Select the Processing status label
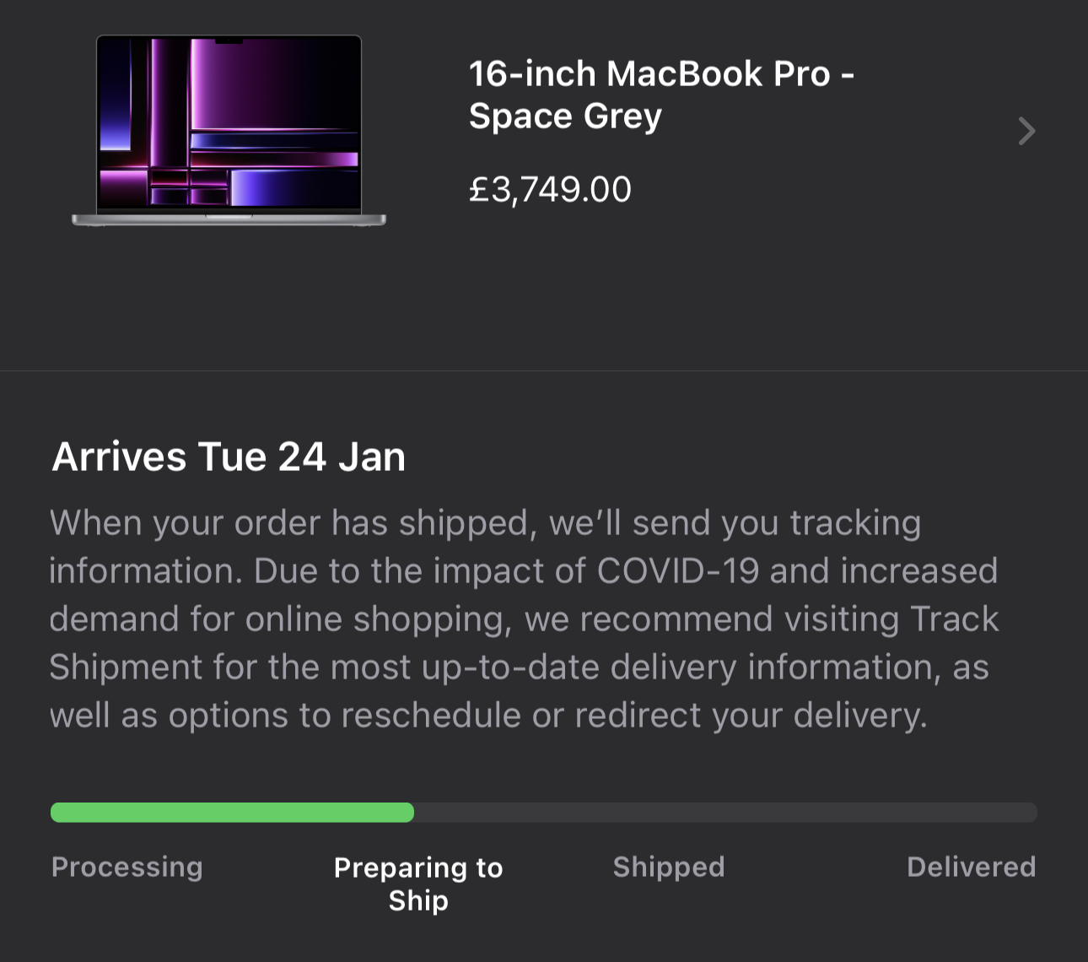Image resolution: width=1088 pixels, height=962 pixels. 127,867
